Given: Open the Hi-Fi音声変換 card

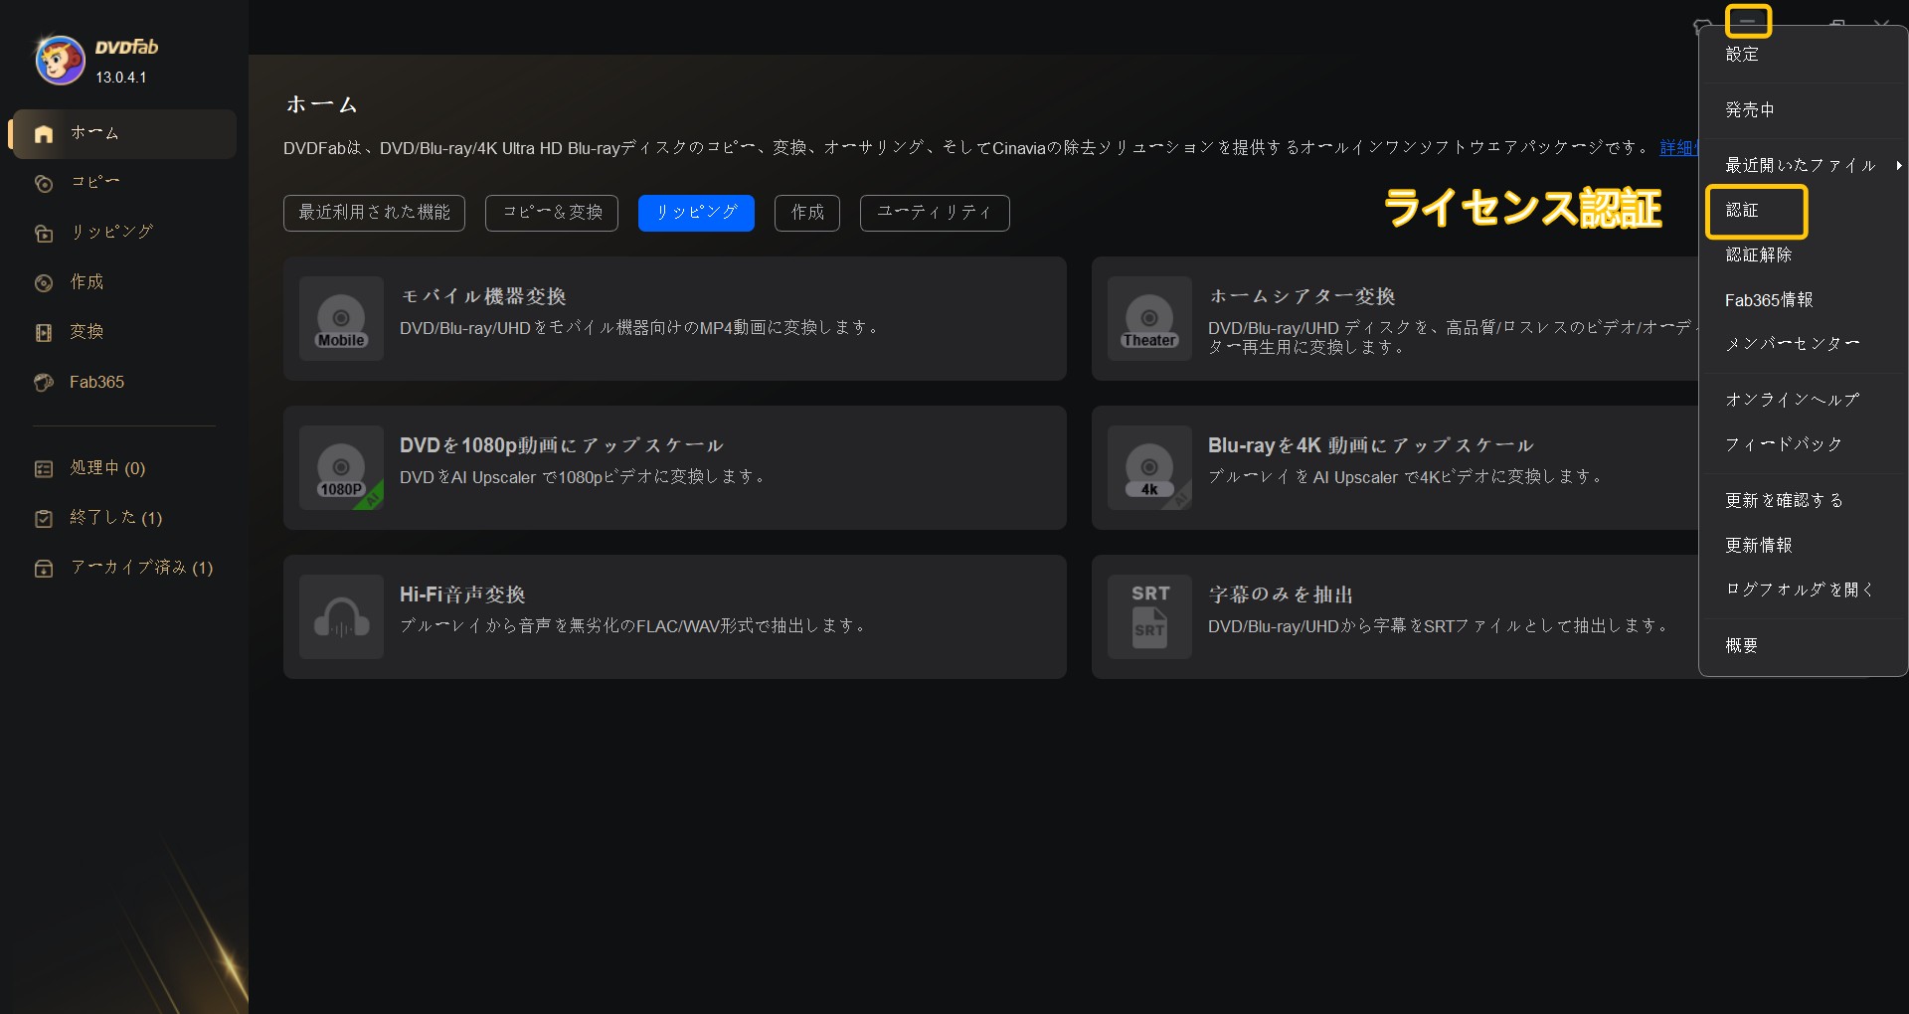Looking at the screenshot, I should [x=675, y=617].
